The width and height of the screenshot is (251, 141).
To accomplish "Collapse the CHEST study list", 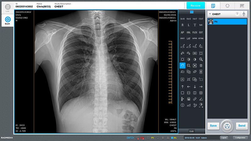I will coord(210,14).
